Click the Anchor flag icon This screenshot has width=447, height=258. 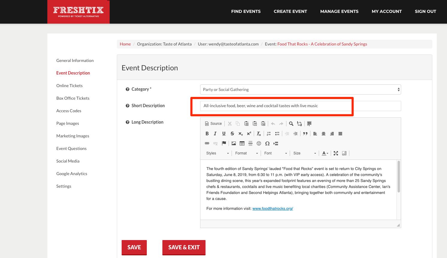[224, 143]
